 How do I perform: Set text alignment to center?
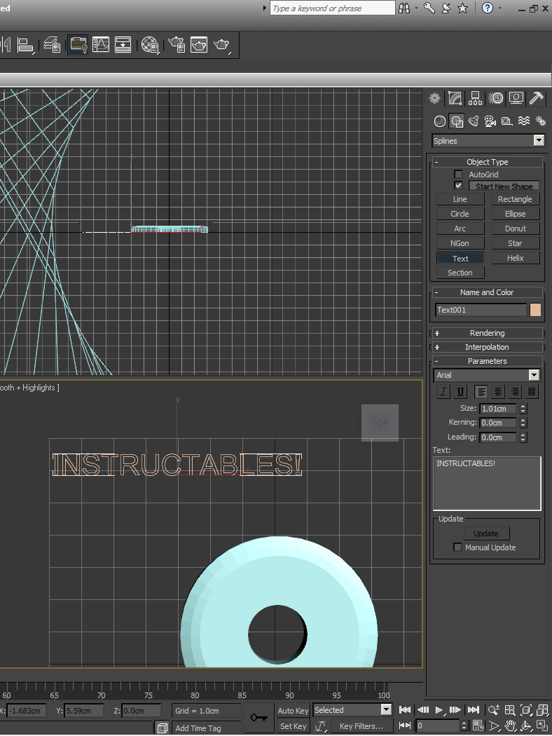pos(497,391)
